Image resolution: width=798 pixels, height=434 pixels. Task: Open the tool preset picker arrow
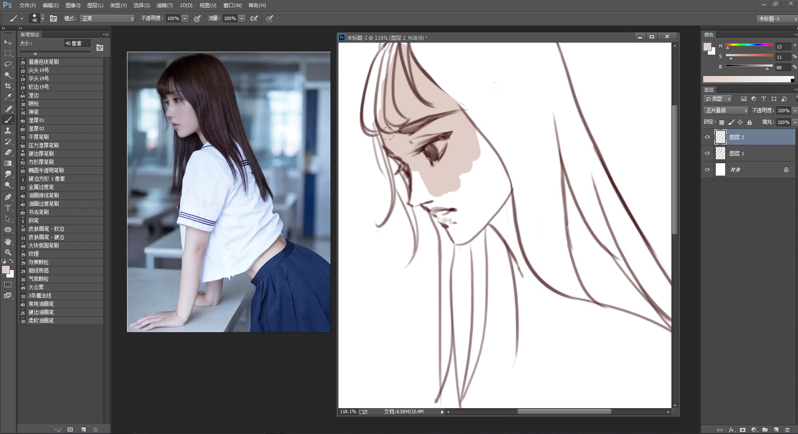22,18
